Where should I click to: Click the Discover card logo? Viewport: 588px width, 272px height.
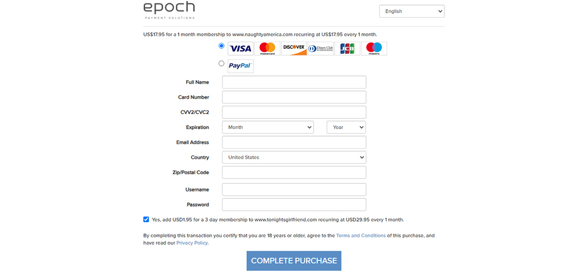pos(294,48)
